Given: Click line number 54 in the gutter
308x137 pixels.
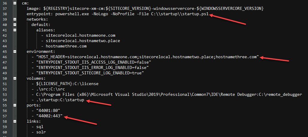Looking at the screenshot, I should pos(5,100).
